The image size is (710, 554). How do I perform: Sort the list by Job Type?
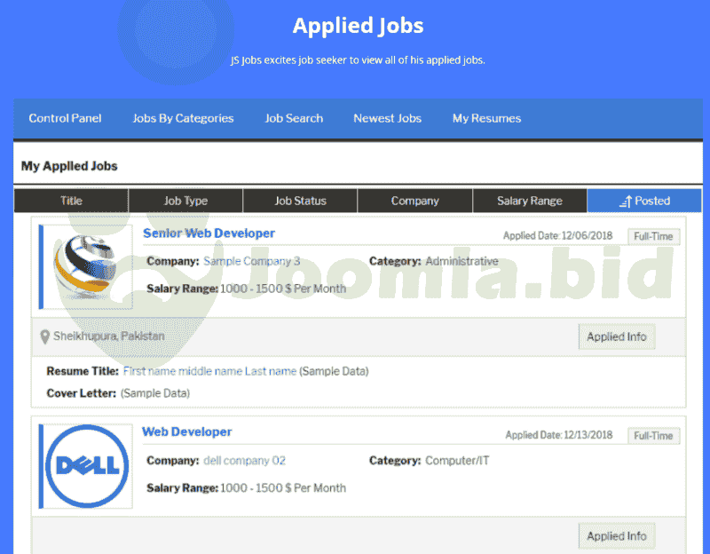185,201
